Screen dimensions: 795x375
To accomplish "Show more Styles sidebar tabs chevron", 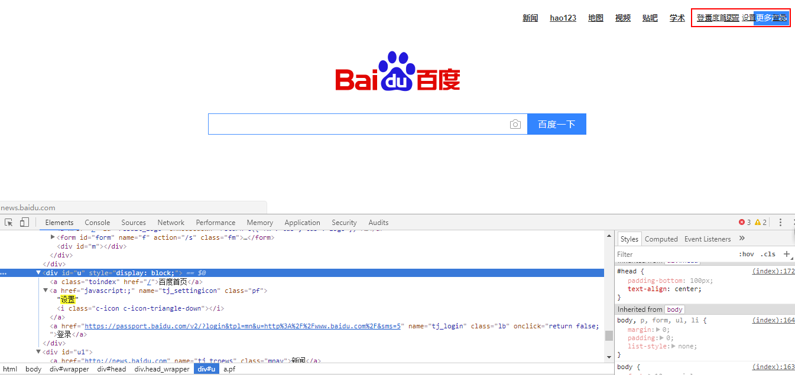I will point(742,239).
